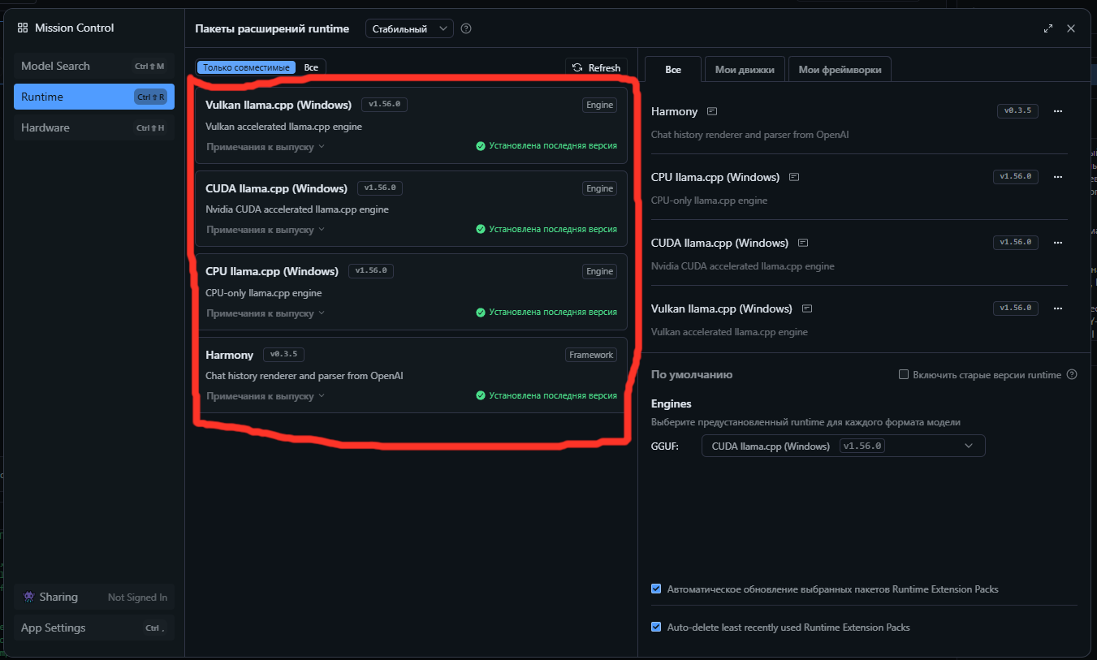1097x660 pixels.
Task: Switch the filter toggle to Все
Action: (x=311, y=67)
